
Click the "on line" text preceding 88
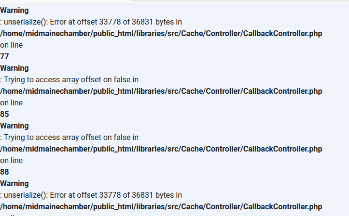point(11,160)
